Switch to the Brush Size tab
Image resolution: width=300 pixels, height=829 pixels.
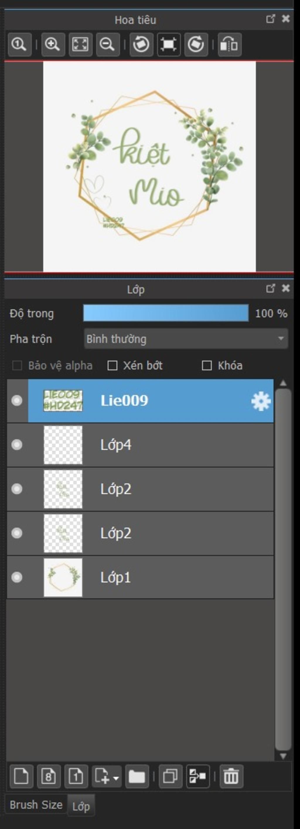point(36,805)
